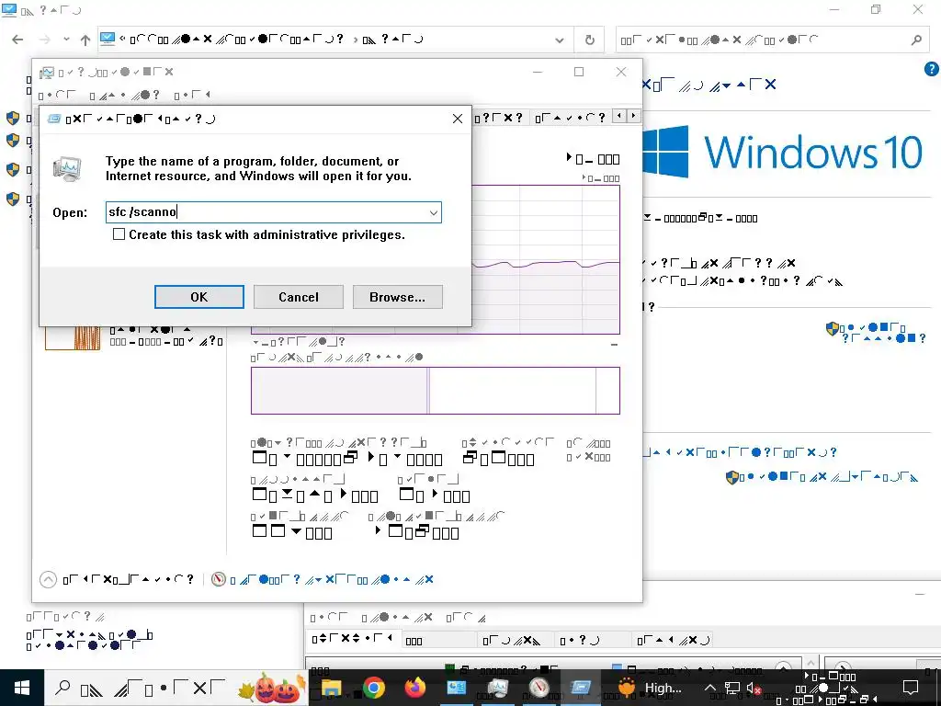The image size is (941, 706).
Task: Open File Explorer from the taskbar
Action: pyautogui.click(x=331, y=688)
